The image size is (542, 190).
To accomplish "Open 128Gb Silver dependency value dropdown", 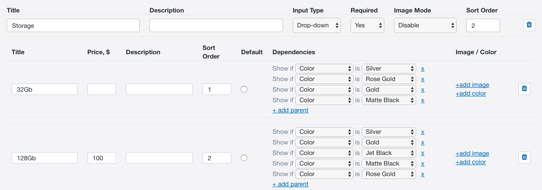I will pos(389,132).
